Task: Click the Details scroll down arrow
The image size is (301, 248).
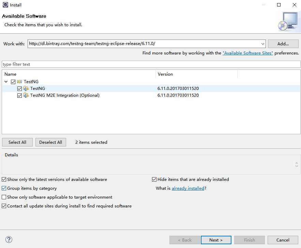Action: click(297, 166)
